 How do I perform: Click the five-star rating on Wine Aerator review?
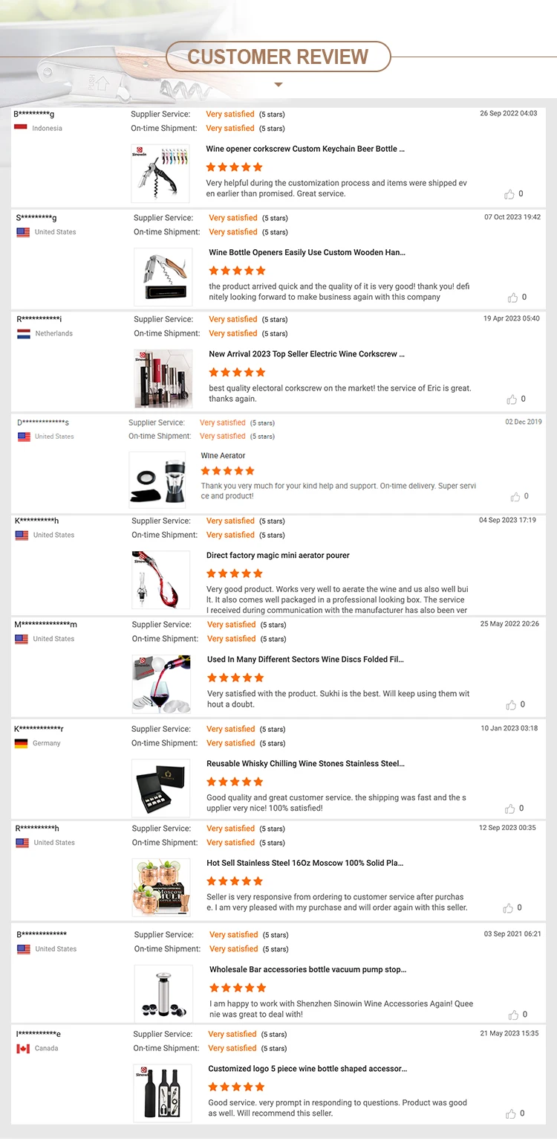click(228, 471)
